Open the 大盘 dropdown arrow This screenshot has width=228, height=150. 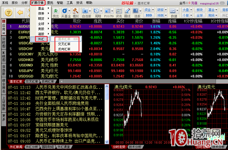tap(191, 10)
